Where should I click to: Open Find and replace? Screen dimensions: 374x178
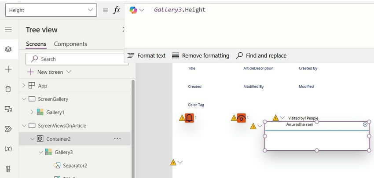point(261,55)
